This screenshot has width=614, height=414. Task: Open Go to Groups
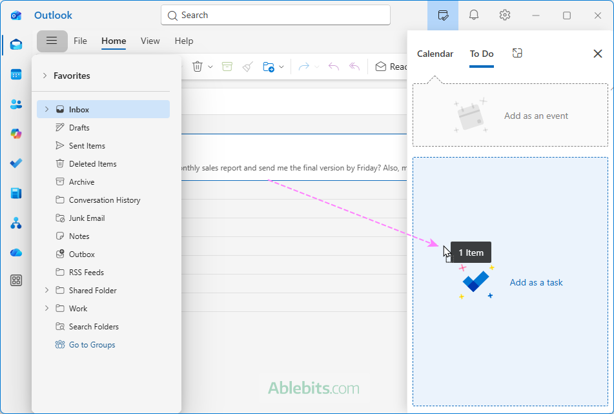click(x=92, y=344)
